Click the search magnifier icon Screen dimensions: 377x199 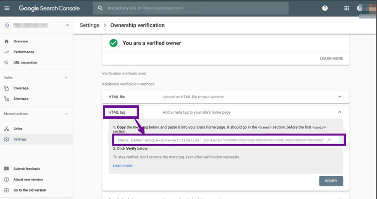100,8
